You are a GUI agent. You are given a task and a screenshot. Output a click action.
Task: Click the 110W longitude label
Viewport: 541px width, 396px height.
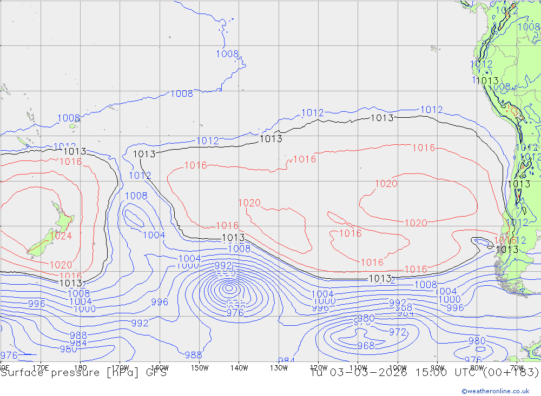358,368
